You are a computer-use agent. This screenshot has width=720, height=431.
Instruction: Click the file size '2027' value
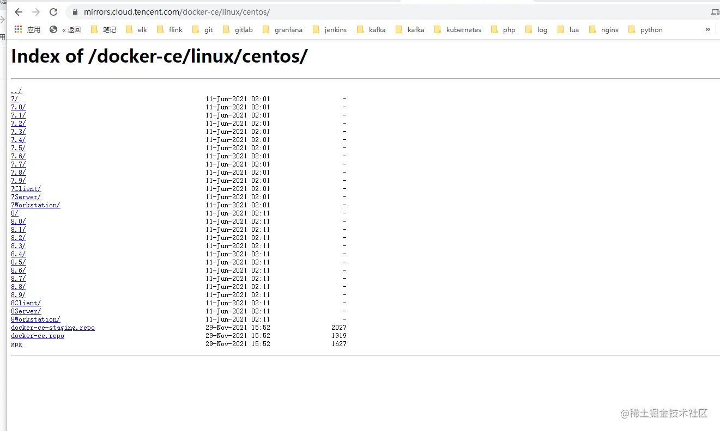click(339, 328)
